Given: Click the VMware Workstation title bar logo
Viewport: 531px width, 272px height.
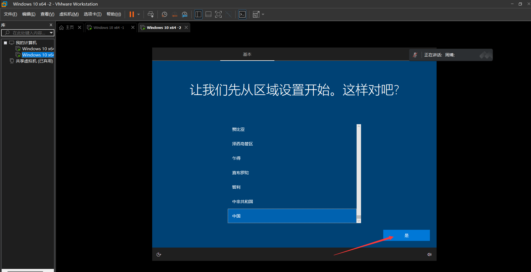Looking at the screenshot, I should tap(4, 4).
